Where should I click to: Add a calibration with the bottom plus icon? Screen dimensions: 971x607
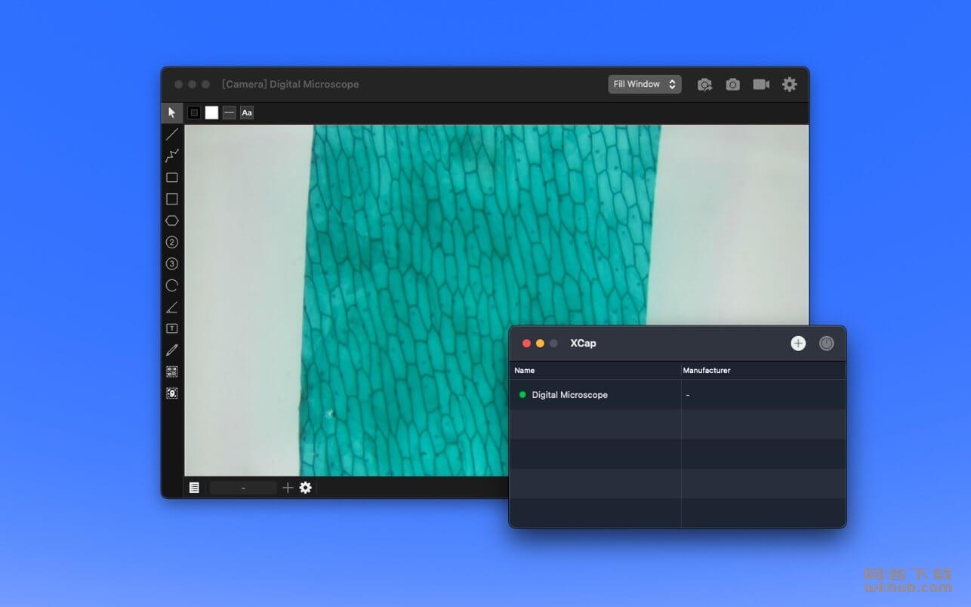pyautogui.click(x=288, y=488)
